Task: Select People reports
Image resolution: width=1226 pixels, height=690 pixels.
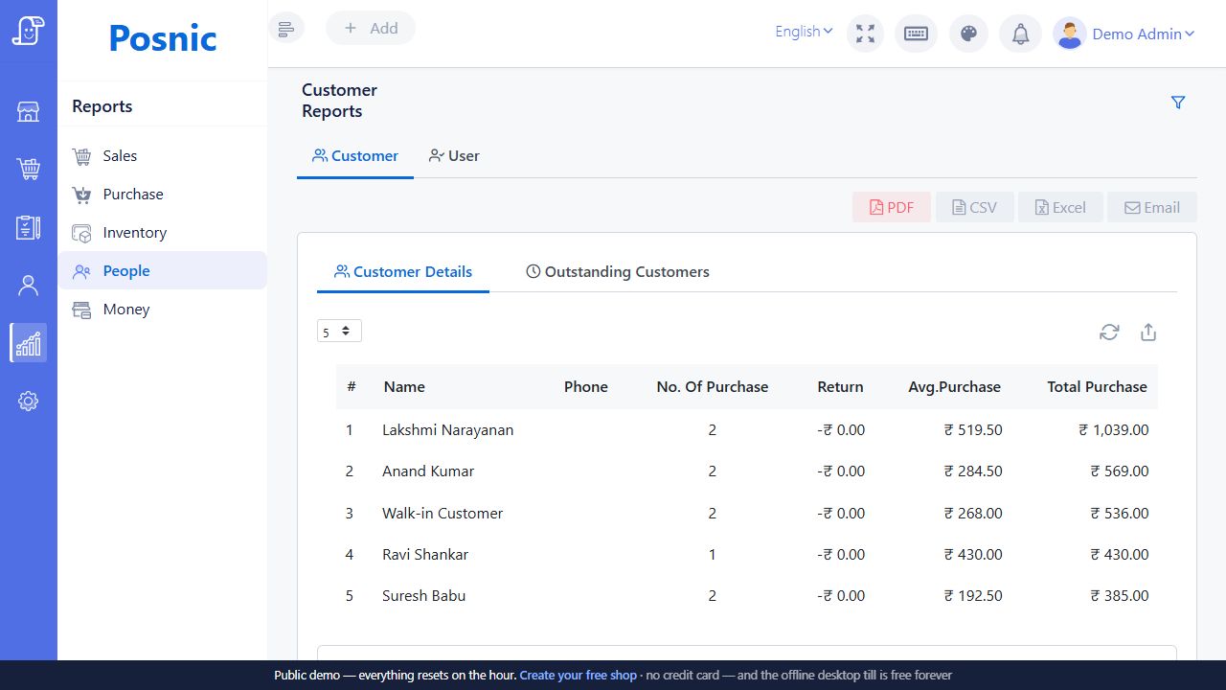Action: point(163,270)
